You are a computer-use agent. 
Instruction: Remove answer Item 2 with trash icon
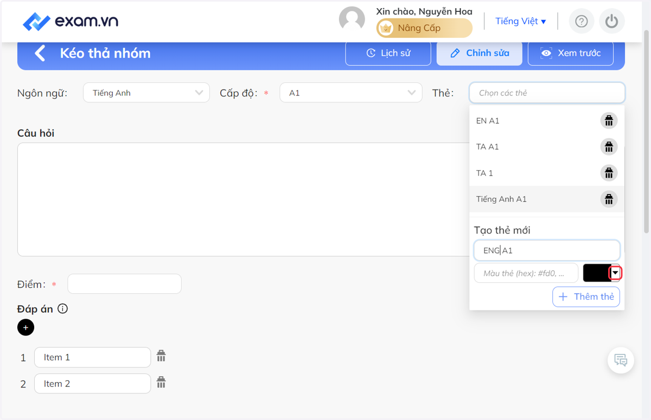tap(161, 383)
